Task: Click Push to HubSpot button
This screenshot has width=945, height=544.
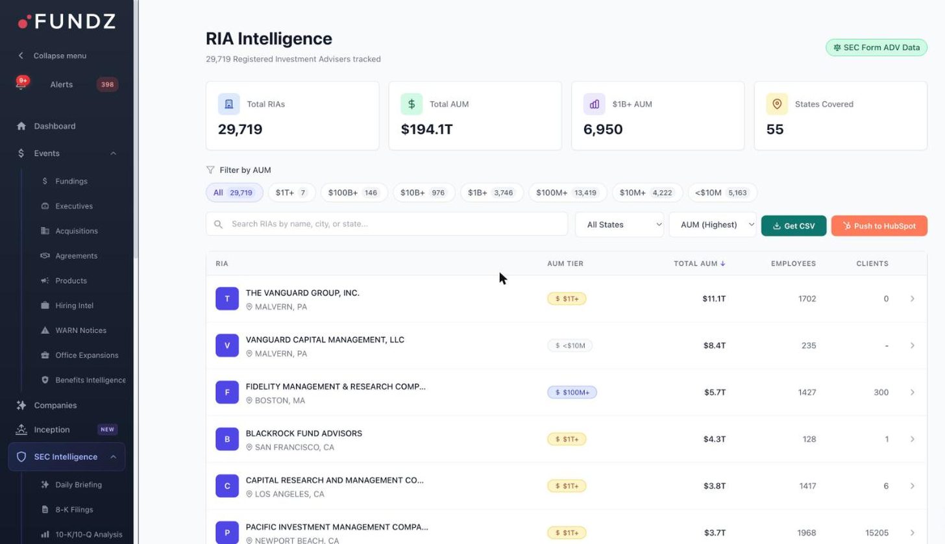Action: (879, 226)
